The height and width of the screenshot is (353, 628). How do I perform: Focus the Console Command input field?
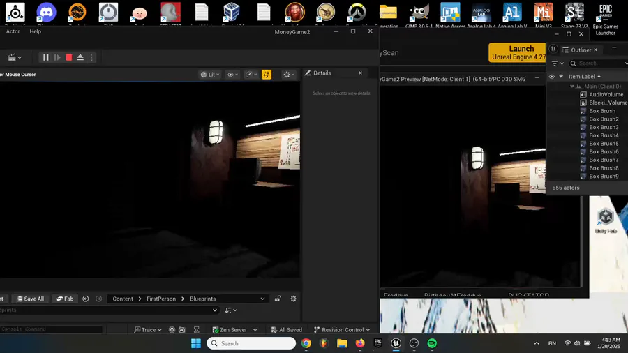[x=51, y=329]
